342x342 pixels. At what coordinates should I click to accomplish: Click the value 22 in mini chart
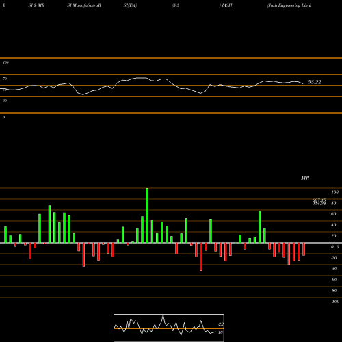click(221, 324)
